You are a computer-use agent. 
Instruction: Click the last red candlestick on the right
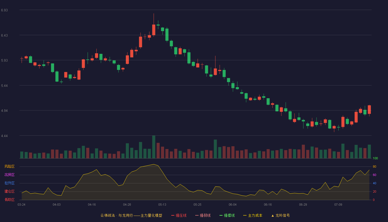[x=369, y=110]
